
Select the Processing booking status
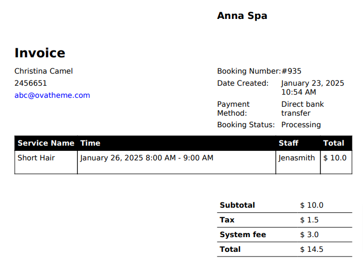(301, 125)
